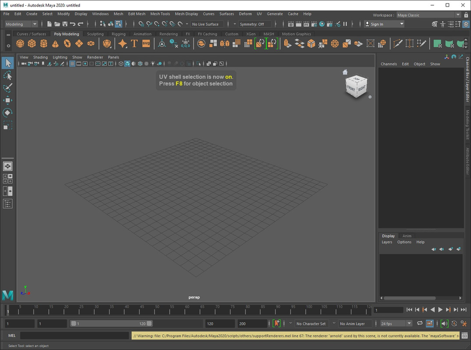
Task: Select the Move tool in the toolbox
Action: coord(7,101)
